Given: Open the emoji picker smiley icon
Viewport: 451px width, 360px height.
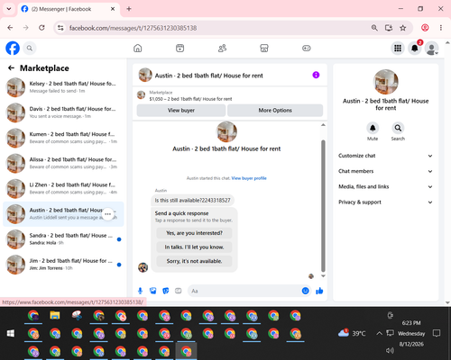Looking at the screenshot, I should (x=305, y=291).
